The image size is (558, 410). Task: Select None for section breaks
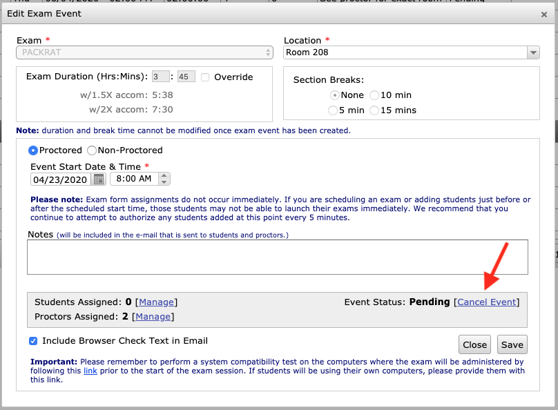[334, 95]
